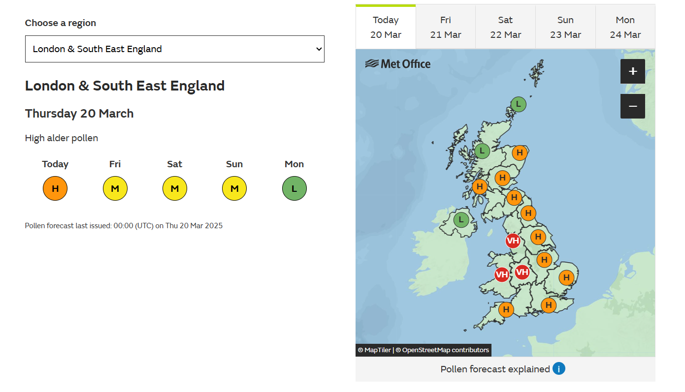Click the East of England H marker
685x392 pixels.
click(x=566, y=277)
